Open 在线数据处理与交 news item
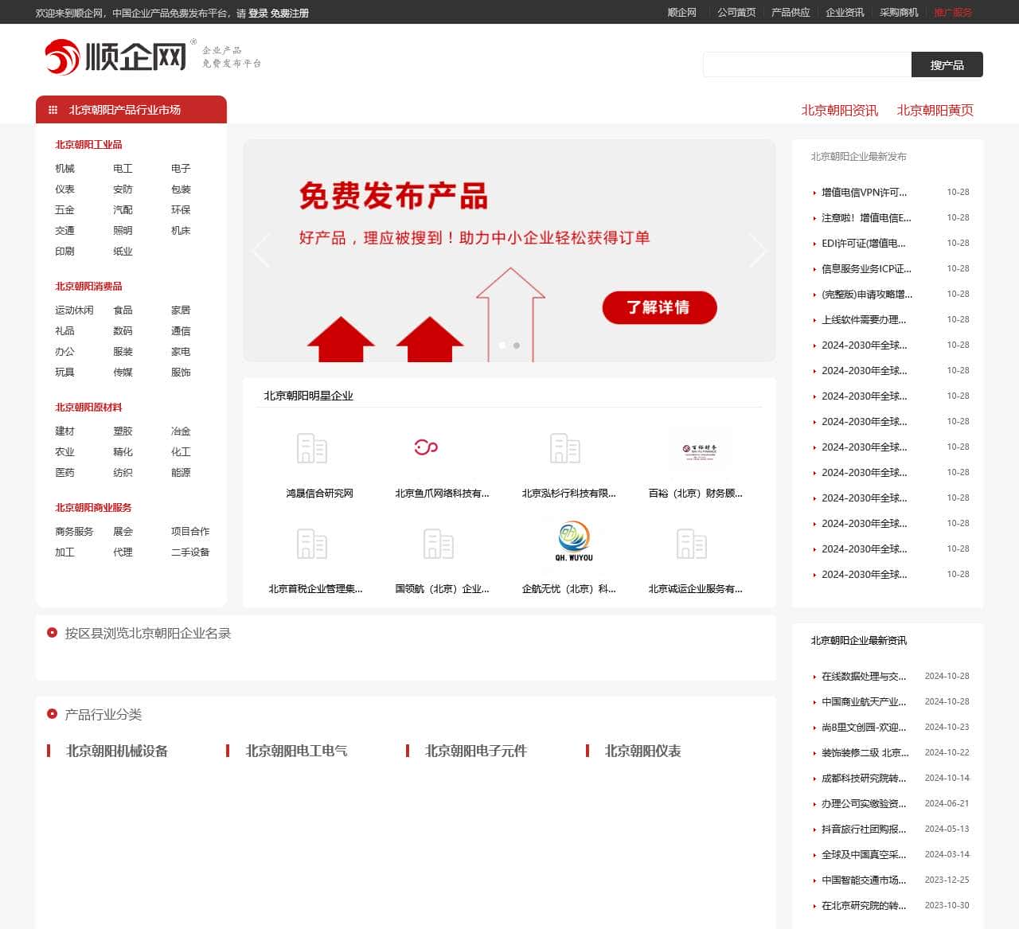The image size is (1019, 929). tap(864, 677)
